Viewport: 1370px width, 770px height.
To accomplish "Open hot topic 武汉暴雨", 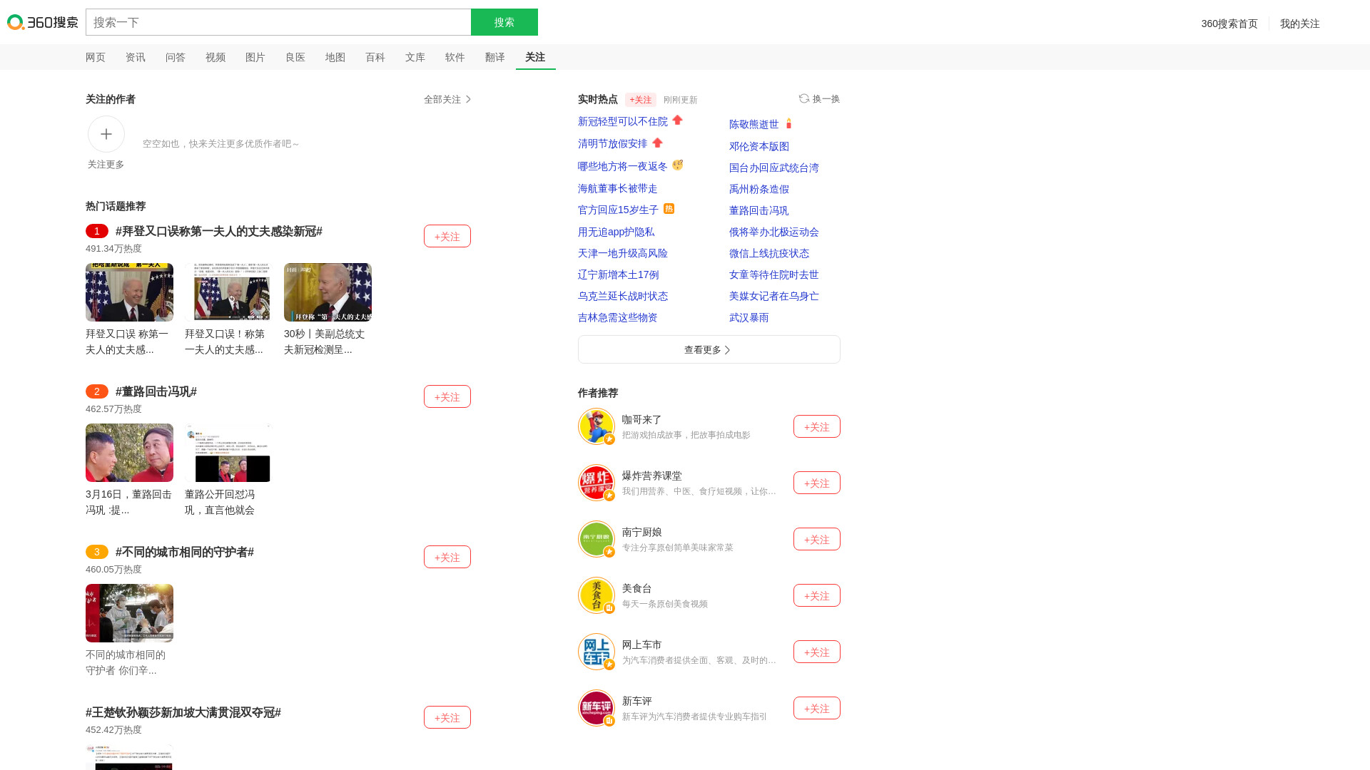I will [x=749, y=317].
